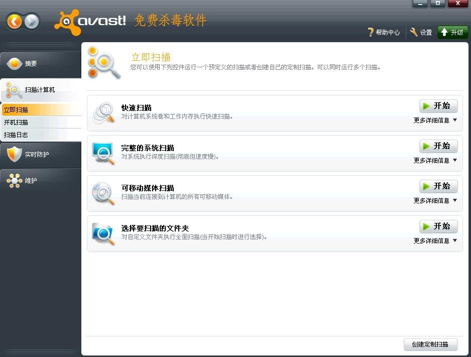Go back with the orange arrow button
Image resolution: width=471 pixels, height=357 pixels.
(15, 22)
